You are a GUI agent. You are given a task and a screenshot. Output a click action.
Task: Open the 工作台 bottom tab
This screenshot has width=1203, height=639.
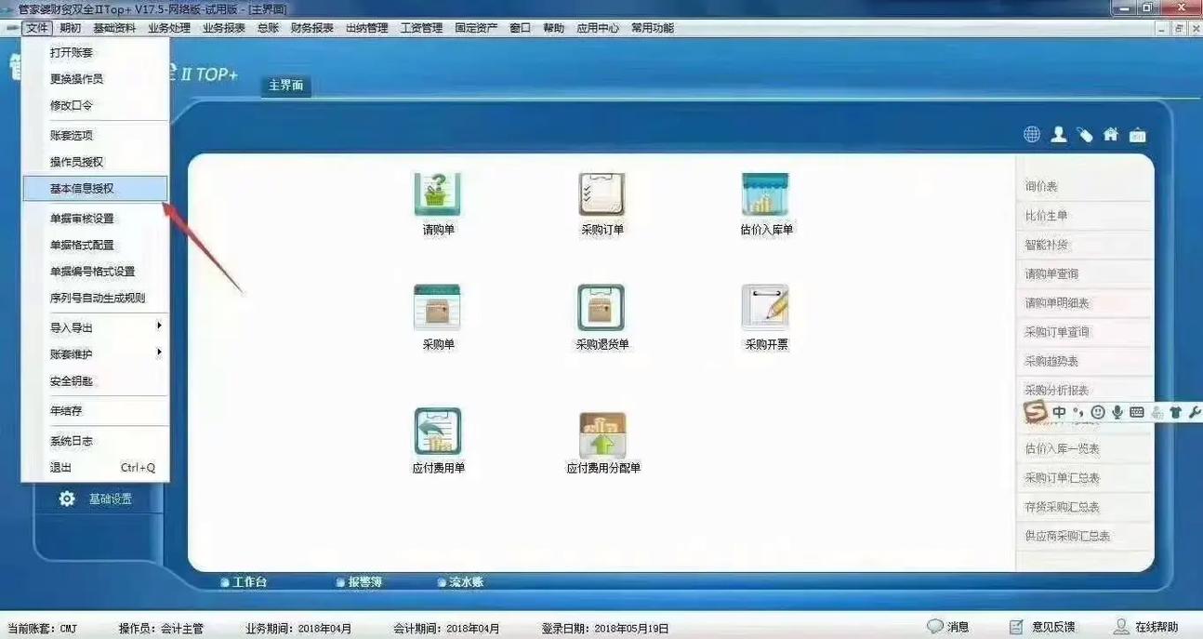pyautogui.click(x=244, y=582)
